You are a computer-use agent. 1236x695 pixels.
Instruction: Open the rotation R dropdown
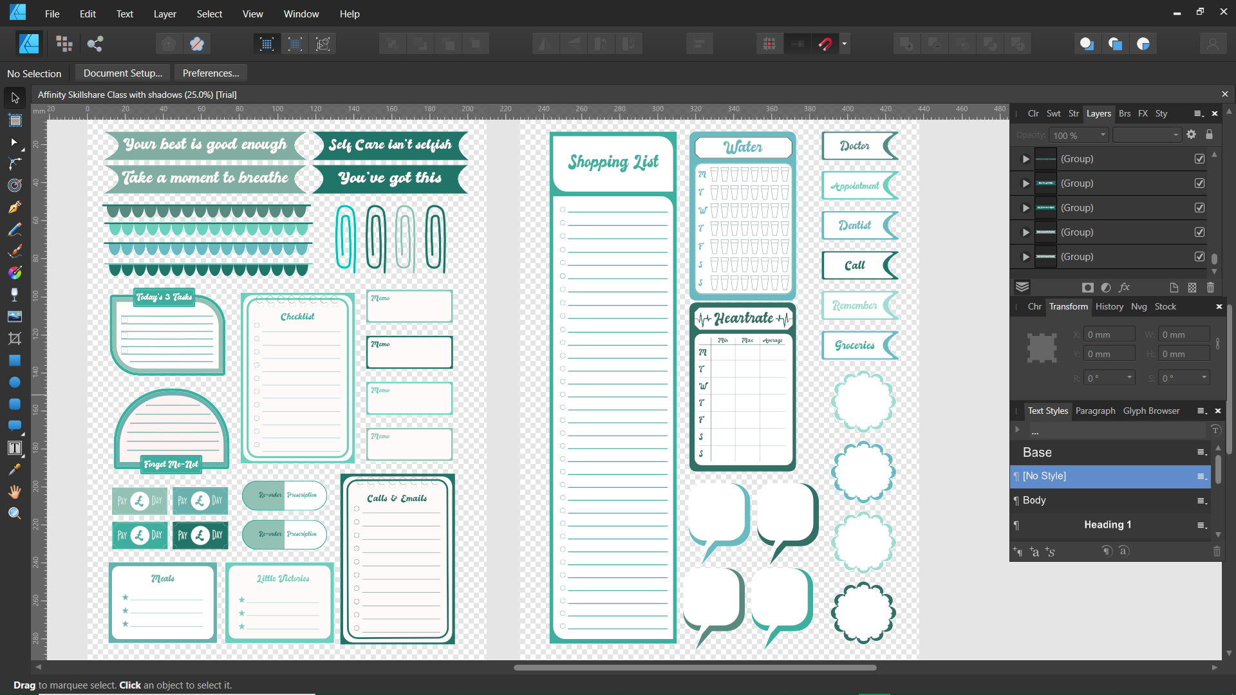coord(1129,378)
